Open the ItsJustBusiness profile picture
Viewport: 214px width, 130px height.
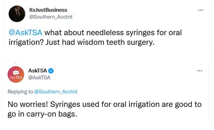pos(17,14)
